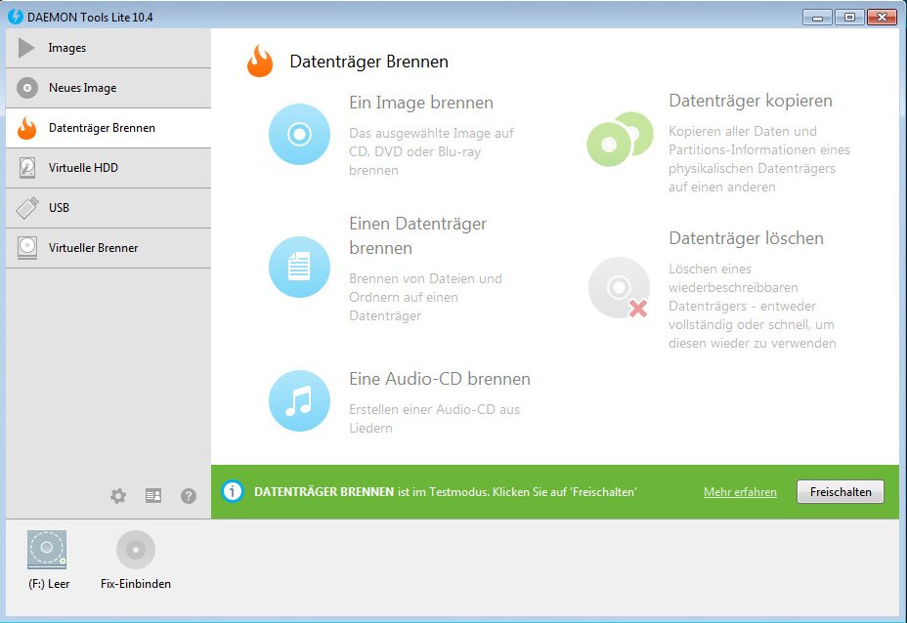Click the Einen Datenträger brennen heading
Image resolution: width=907 pixels, height=623 pixels.
(417, 235)
